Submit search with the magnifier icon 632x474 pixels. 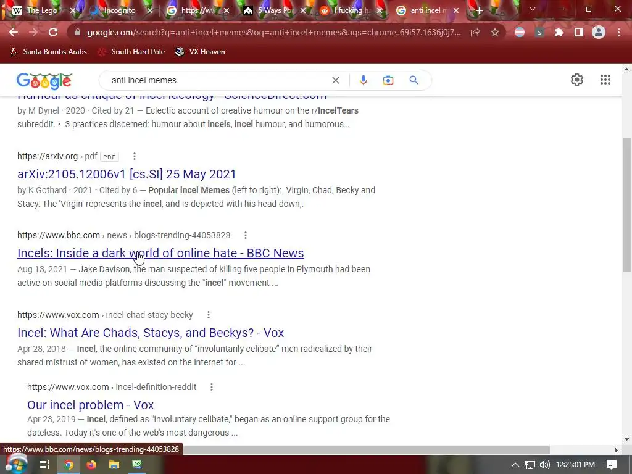point(414,80)
